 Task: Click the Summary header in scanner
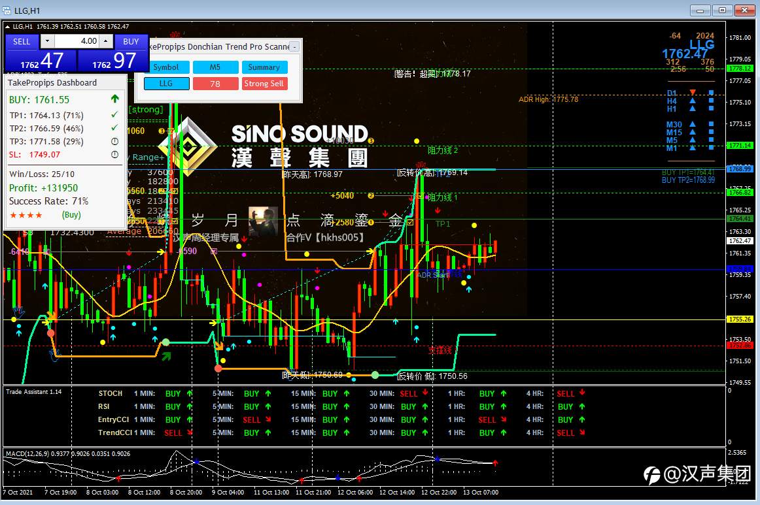pyautogui.click(x=264, y=67)
